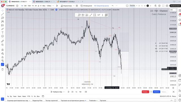Open the emoji icons tool
This screenshot has height=102, width=181.
[x=3, y=36]
